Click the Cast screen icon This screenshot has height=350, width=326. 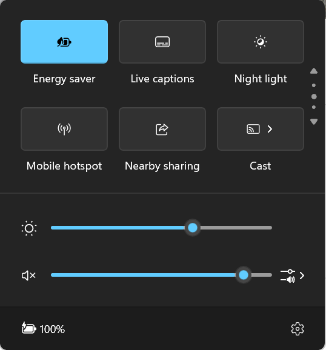(x=253, y=129)
